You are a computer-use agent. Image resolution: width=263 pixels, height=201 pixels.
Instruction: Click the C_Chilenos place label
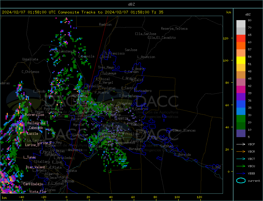click(x=30, y=72)
